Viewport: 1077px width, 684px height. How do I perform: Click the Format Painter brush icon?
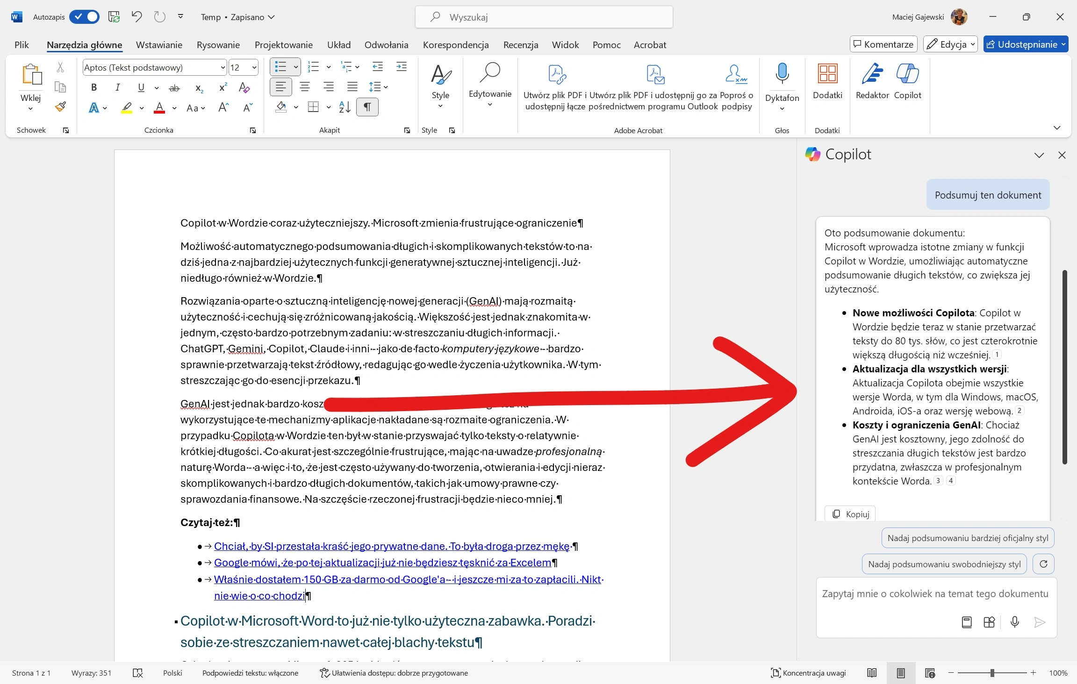coord(60,107)
